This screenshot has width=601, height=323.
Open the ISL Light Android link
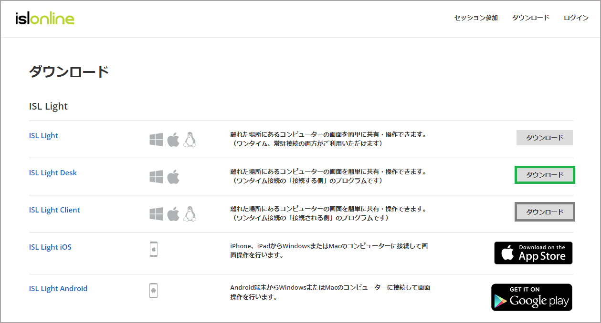pos(58,288)
